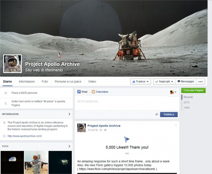
Task: Click the post author's astronaut avatar
Action: point(81,128)
